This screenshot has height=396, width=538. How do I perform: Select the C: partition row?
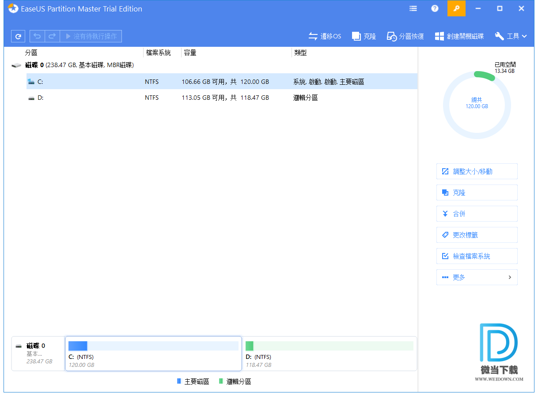point(222,82)
